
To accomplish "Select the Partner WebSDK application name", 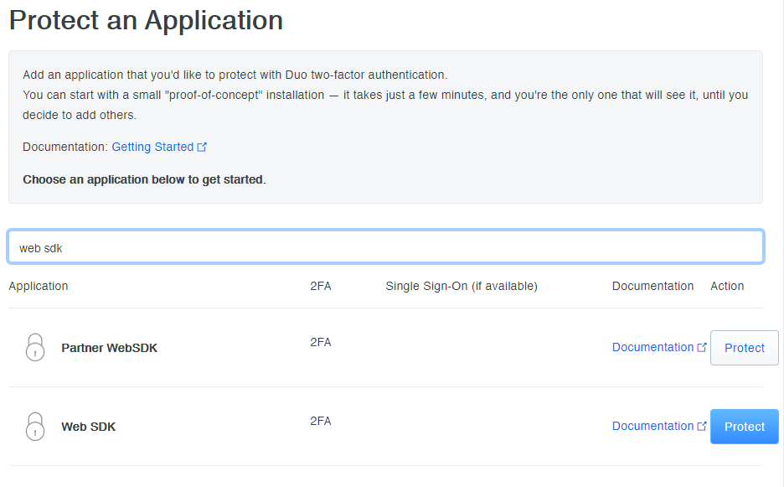I will pos(109,348).
